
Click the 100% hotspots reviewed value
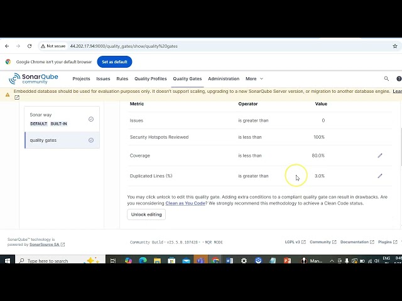pos(319,137)
